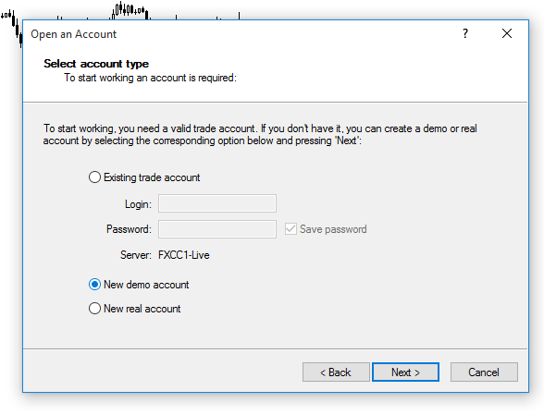Screen dimensions: 544x415
Task: Click the candlestick chart behind the dialog
Action: pos(129,10)
